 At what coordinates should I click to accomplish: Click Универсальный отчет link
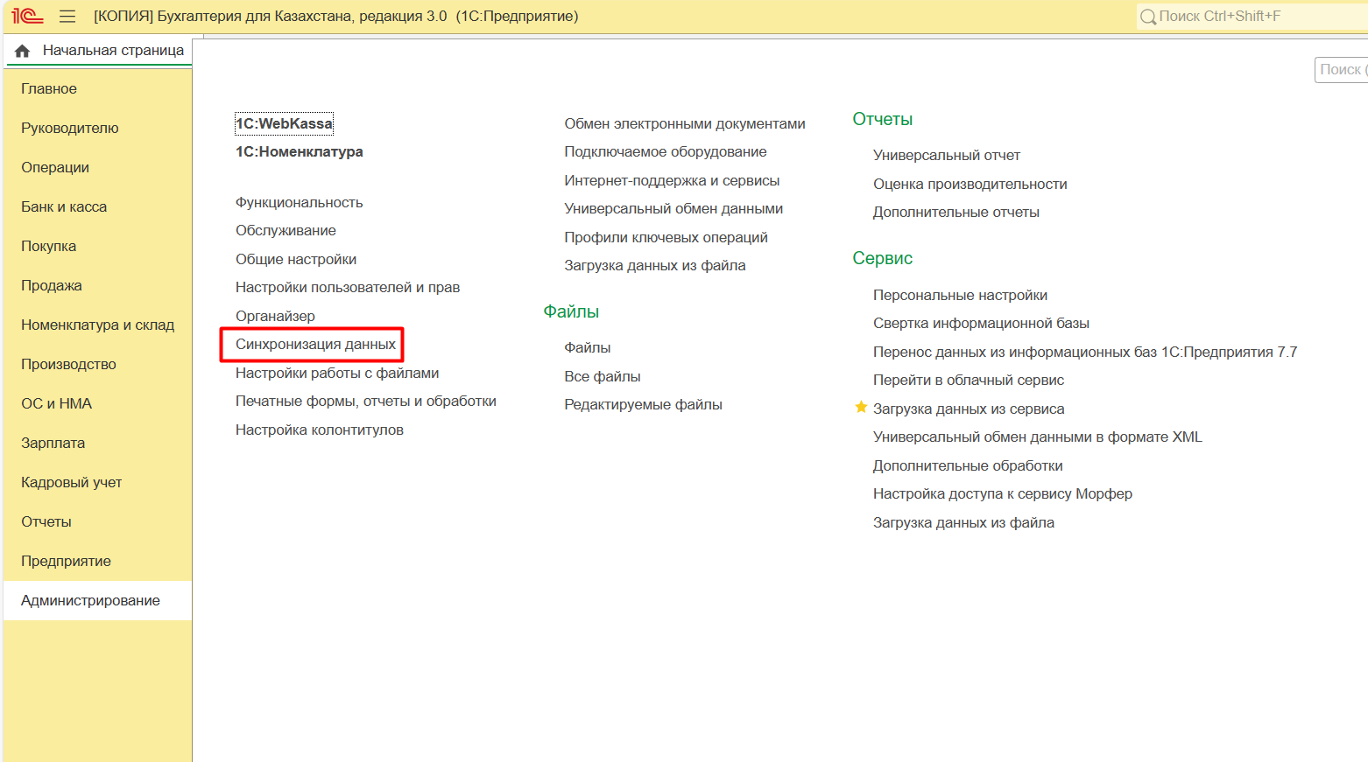pyautogui.click(x=946, y=155)
